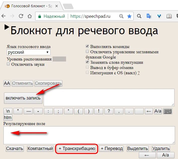Click the blank space button
This screenshot has width=178, height=159.
click(139, 111)
